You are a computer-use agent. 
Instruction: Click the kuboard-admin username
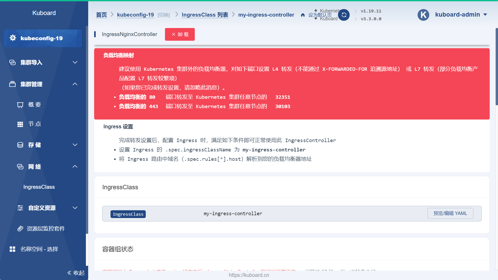[x=457, y=15]
